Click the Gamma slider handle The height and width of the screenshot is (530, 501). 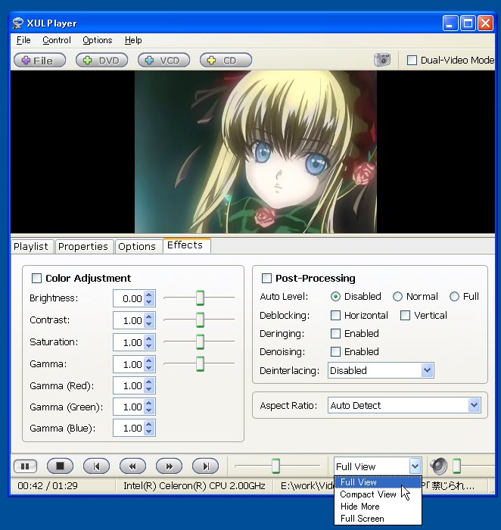200,363
